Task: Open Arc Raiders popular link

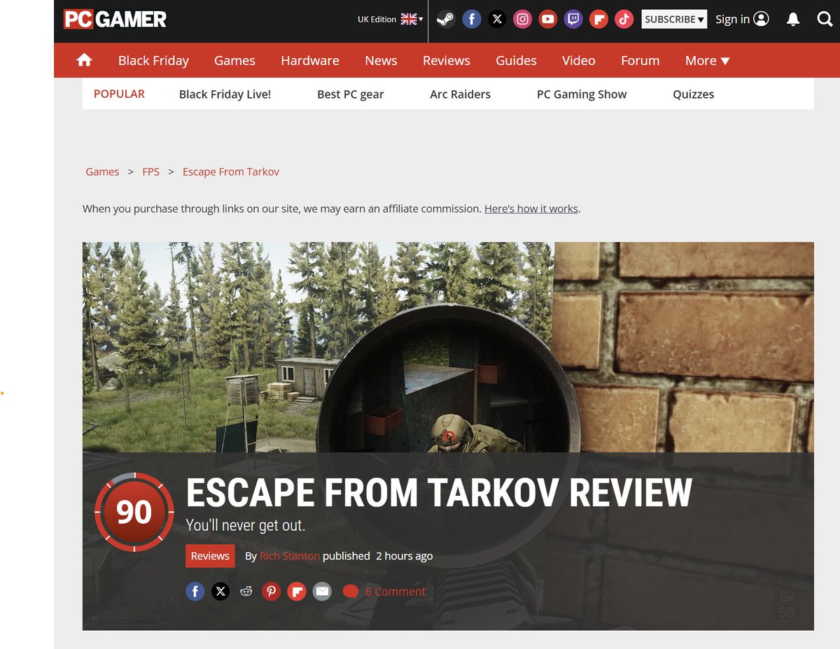Action: click(x=460, y=94)
